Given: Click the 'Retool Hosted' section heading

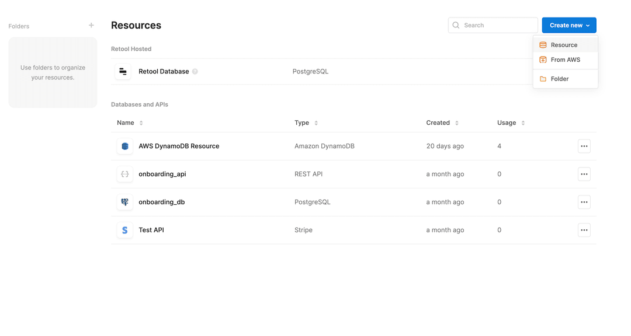Looking at the screenshot, I should 131,49.
